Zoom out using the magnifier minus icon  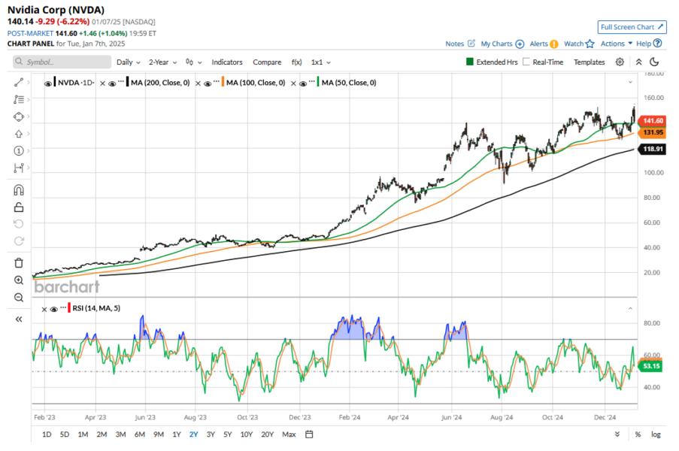[x=19, y=298]
